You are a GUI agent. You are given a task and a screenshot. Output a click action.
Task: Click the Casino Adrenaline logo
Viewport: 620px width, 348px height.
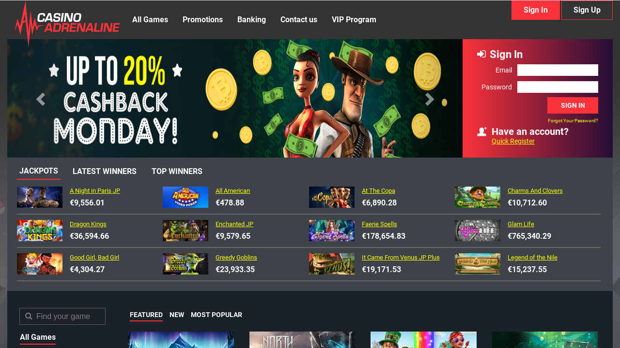(x=67, y=23)
